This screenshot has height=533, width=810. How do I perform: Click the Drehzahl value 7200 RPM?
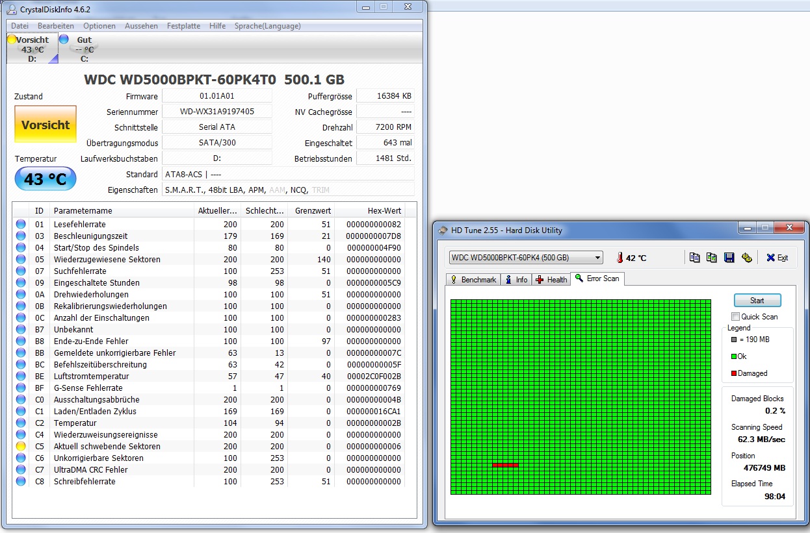tap(385, 127)
